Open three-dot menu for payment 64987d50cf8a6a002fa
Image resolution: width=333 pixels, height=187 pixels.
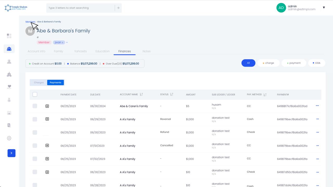point(317,172)
